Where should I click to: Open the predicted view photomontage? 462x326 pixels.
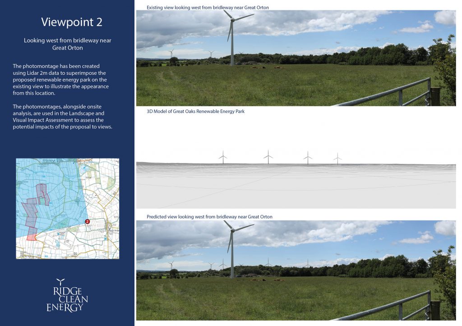coord(296,271)
